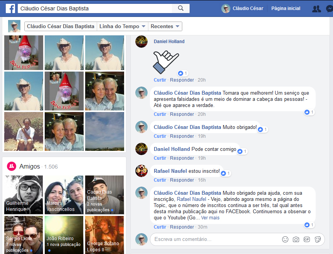333x254 pixels.
Task: Open the friend requests icon
Action: [x=316, y=9]
